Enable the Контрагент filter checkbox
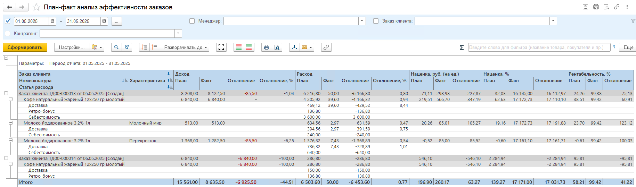The image size is (636, 187). (8, 34)
